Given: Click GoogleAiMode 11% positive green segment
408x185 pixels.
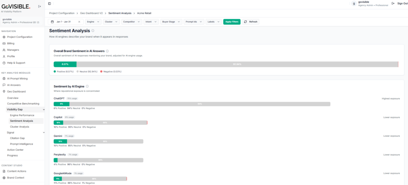Looking at the screenshot, I should [58, 179].
